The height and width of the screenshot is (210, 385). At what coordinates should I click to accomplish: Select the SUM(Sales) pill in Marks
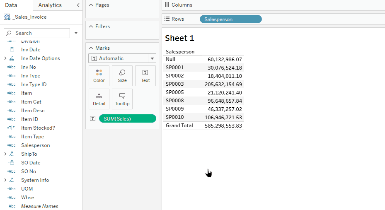pos(127,119)
